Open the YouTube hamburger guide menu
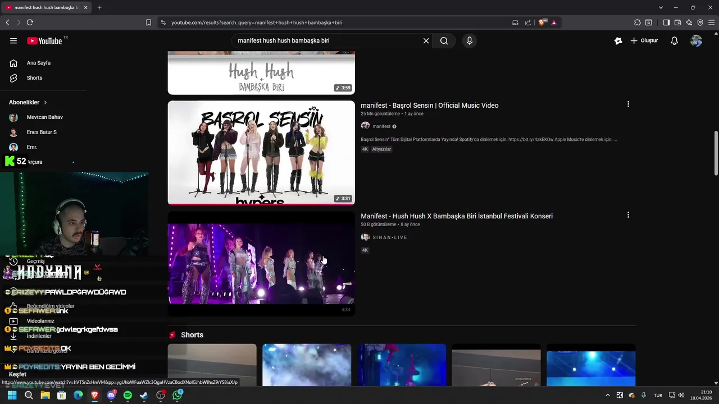The width and height of the screenshot is (719, 404). [x=13, y=40]
